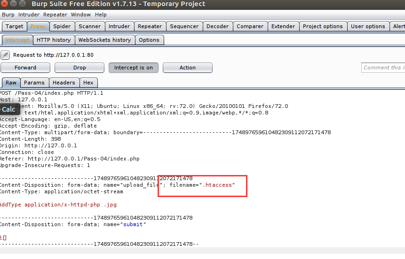Switch to the Headers view tab
This screenshot has width=405, height=259.
64,83
